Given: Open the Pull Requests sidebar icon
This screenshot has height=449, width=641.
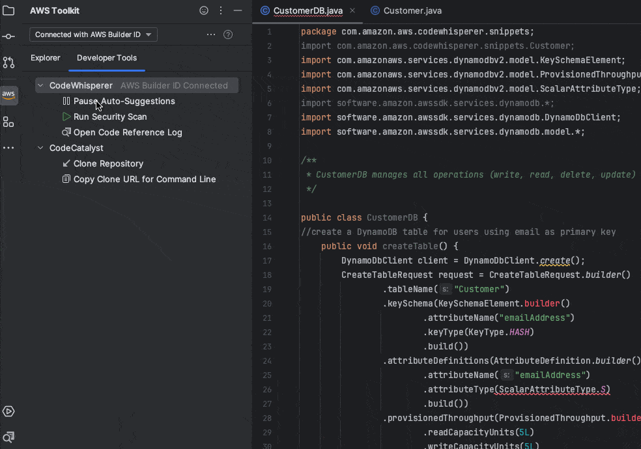Looking at the screenshot, I should click(8, 62).
